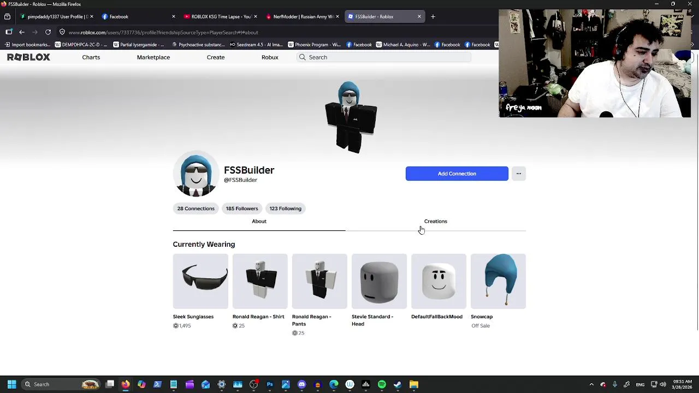Open File Explorer from the taskbar
This screenshot has width=699, height=393.
pyautogui.click(x=414, y=384)
